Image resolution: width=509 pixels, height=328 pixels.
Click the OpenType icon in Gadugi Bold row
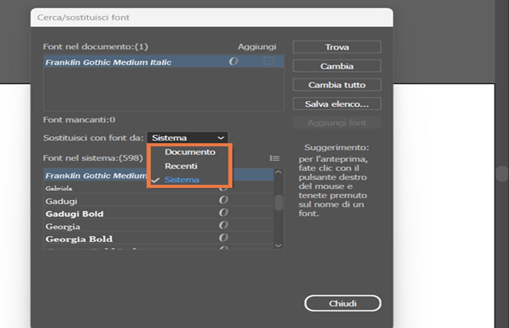(x=223, y=212)
